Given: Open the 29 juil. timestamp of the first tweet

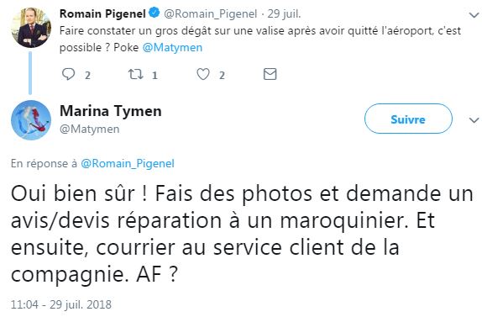Looking at the screenshot, I should click(x=284, y=13).
